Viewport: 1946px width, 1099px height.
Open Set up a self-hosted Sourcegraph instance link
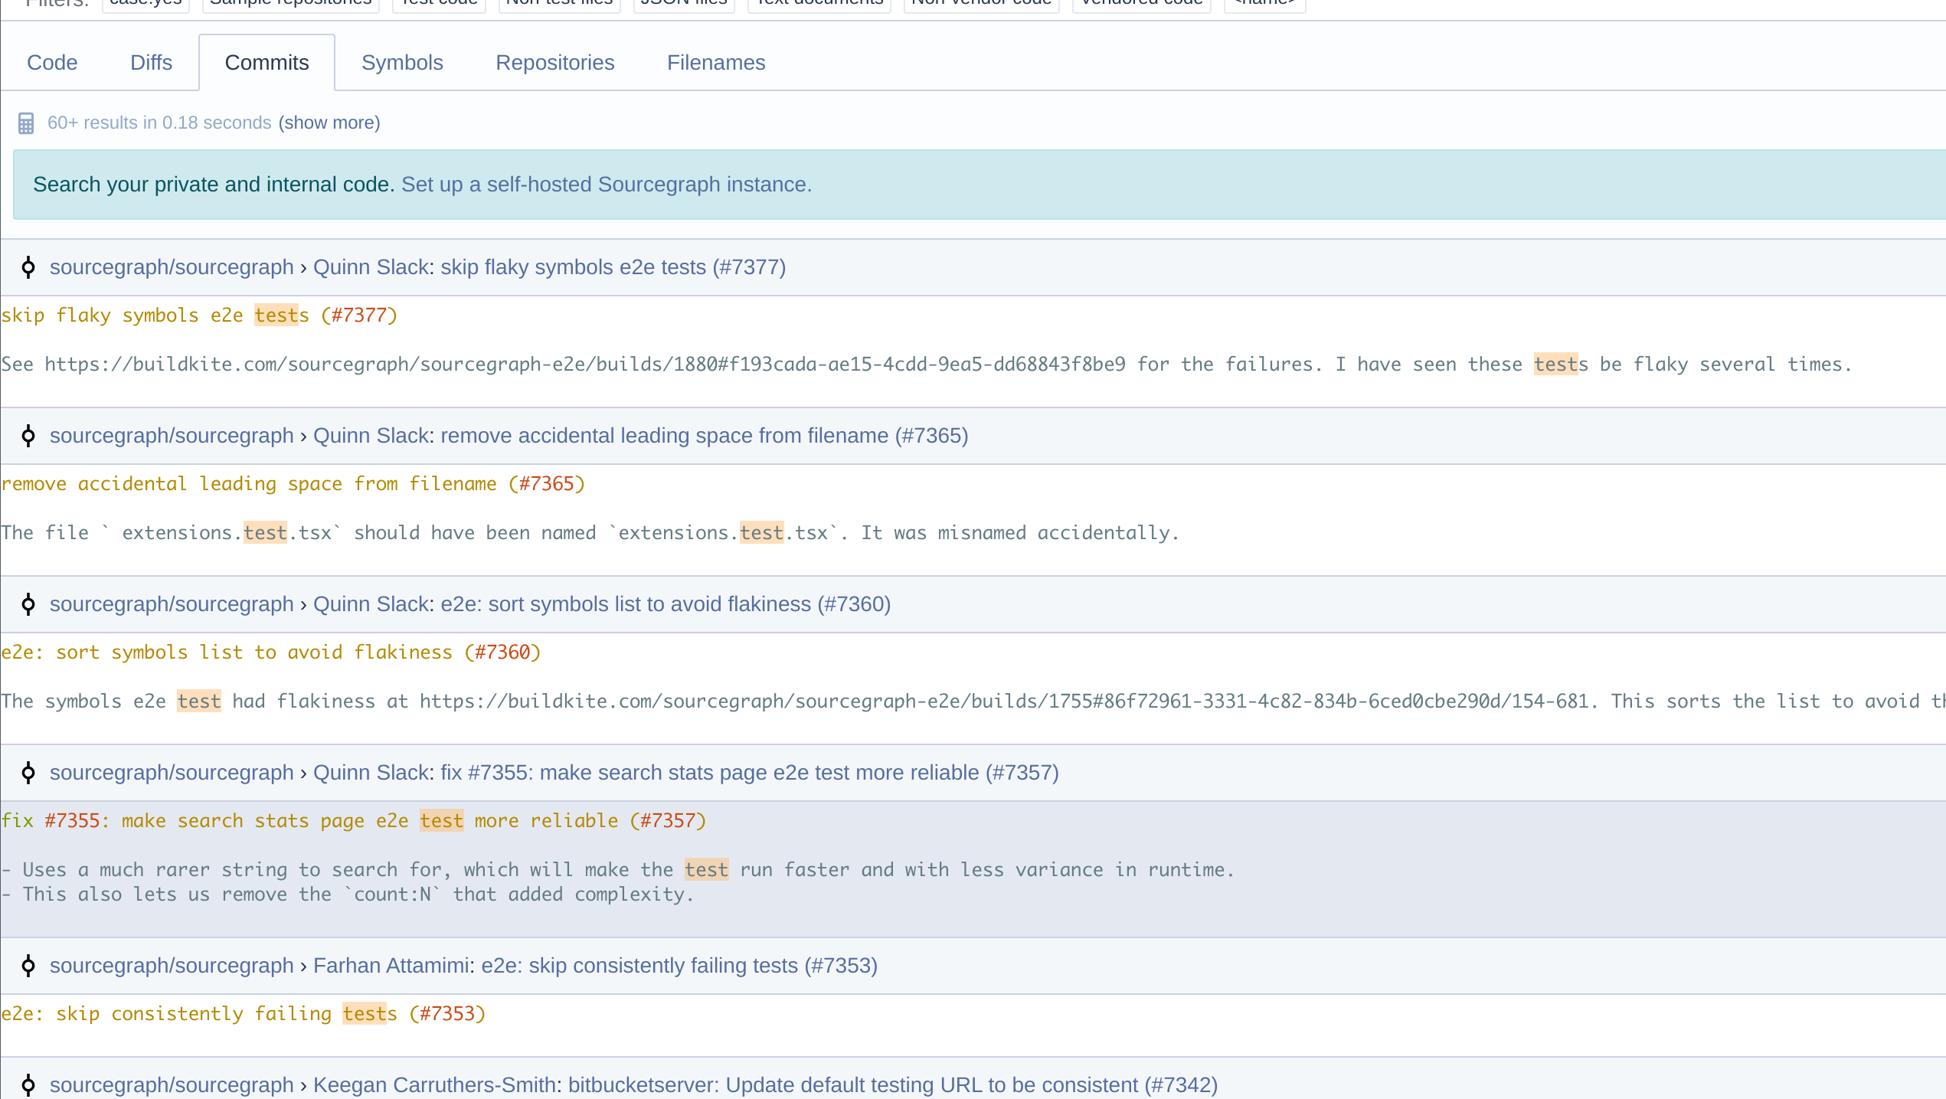click(606, 185)
